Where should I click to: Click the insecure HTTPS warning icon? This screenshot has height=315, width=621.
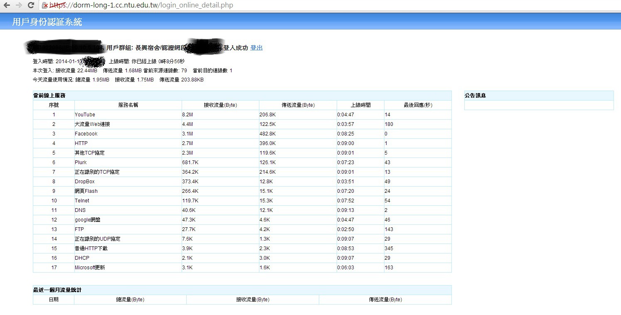45,5
